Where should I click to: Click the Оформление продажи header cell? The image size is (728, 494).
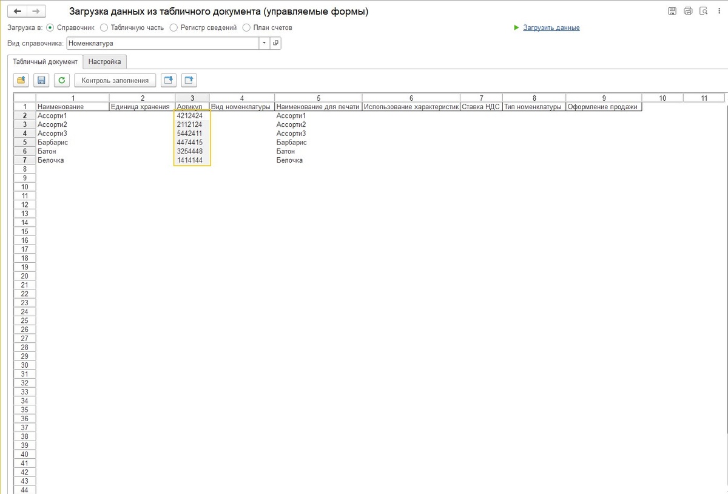pyautogui.click(x=604, y=107)
